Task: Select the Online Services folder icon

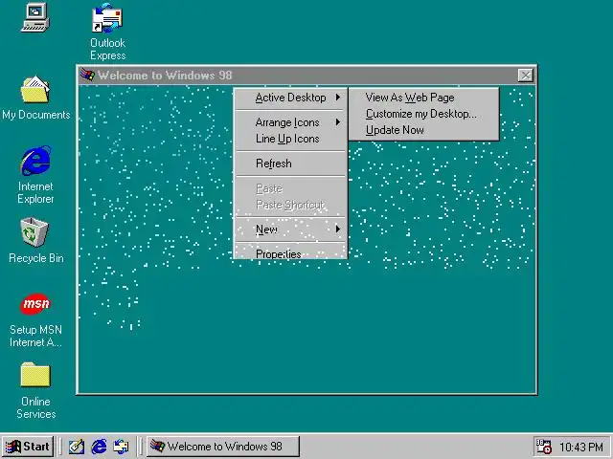Action: point(35,391)
